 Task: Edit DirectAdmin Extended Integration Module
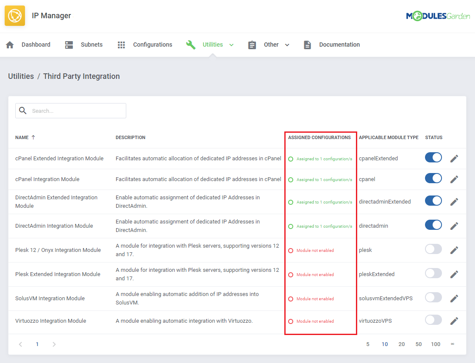click(x=454, y=202)
